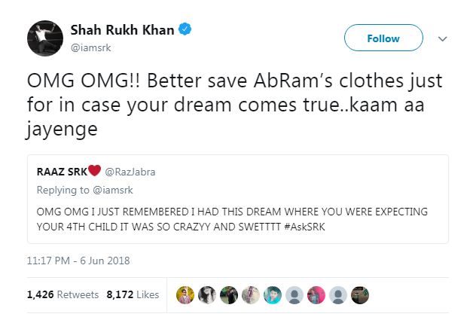Image resolution: width=476 pixels, height=320 pixels.
Task: Open the tweet options chevron menu
Action: pos(442,38)
